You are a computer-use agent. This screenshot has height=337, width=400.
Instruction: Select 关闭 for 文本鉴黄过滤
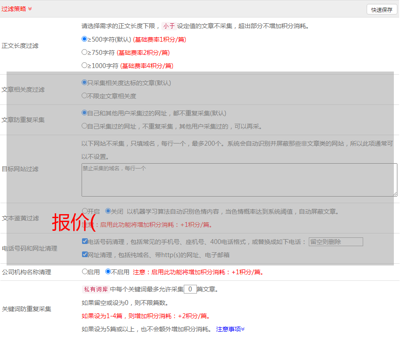108,211
